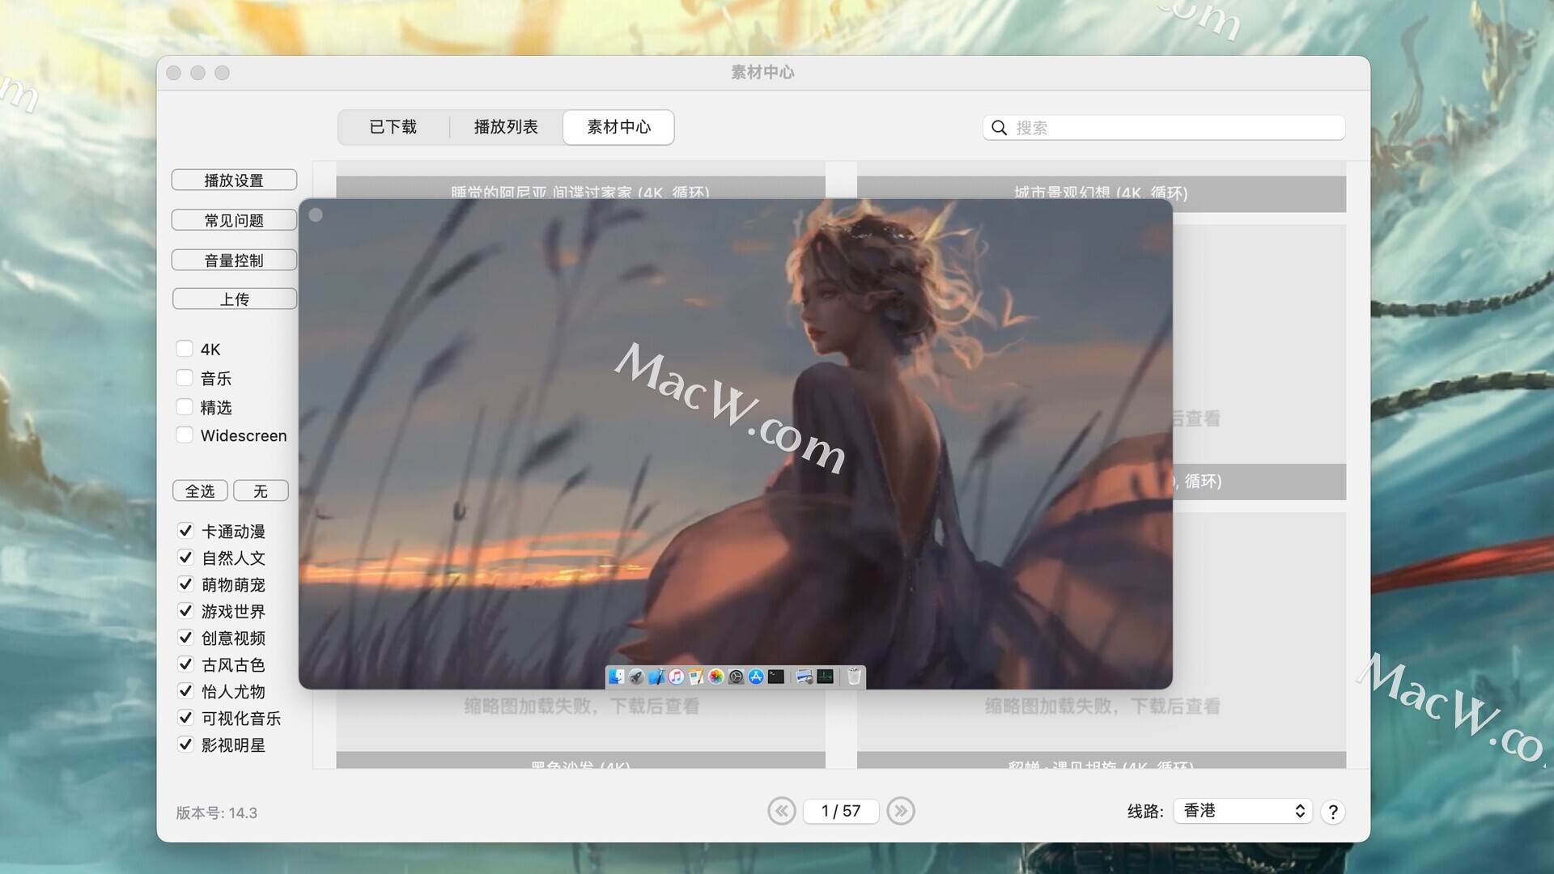Uncheck the 怡人尤物 category
This screenshot has height=874, width=1554.
coord(185,691)
